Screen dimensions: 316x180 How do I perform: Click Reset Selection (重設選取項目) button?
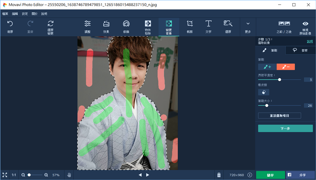pos(280,116)
